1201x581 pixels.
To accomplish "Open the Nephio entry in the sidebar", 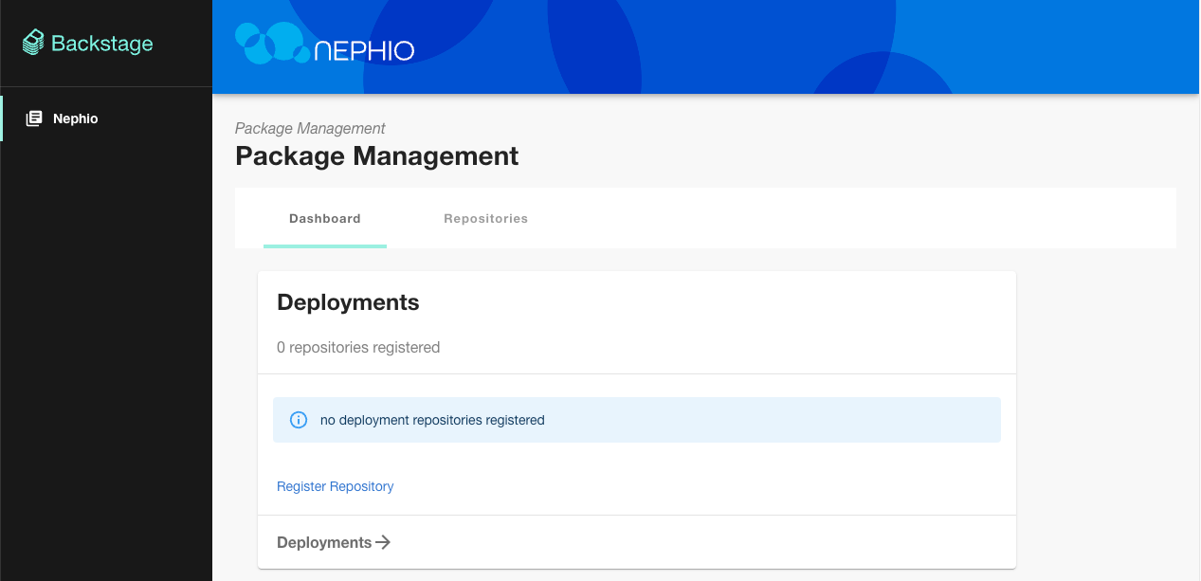I will tap(76, 118).
